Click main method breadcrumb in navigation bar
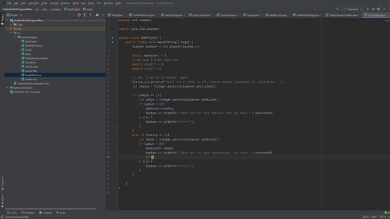Viewport: 390px width, 219px height. tap(88, 9)
